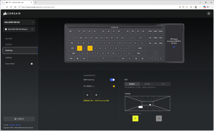Click the Corsair sails logo
The width and height of the screenshot is (214, 131).
(5, 13)
